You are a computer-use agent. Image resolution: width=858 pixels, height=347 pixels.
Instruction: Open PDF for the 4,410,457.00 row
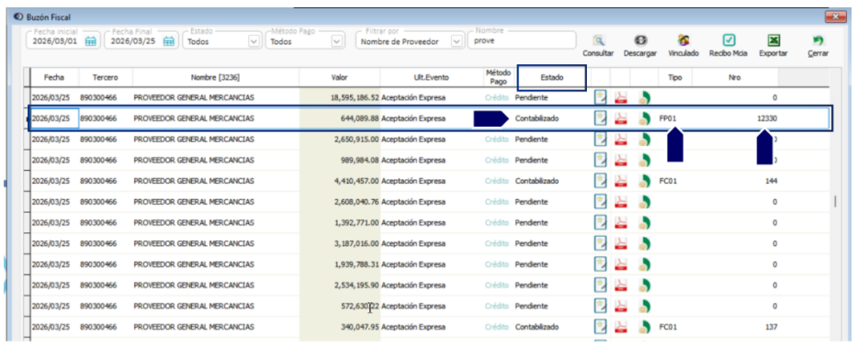pos(620,181)
